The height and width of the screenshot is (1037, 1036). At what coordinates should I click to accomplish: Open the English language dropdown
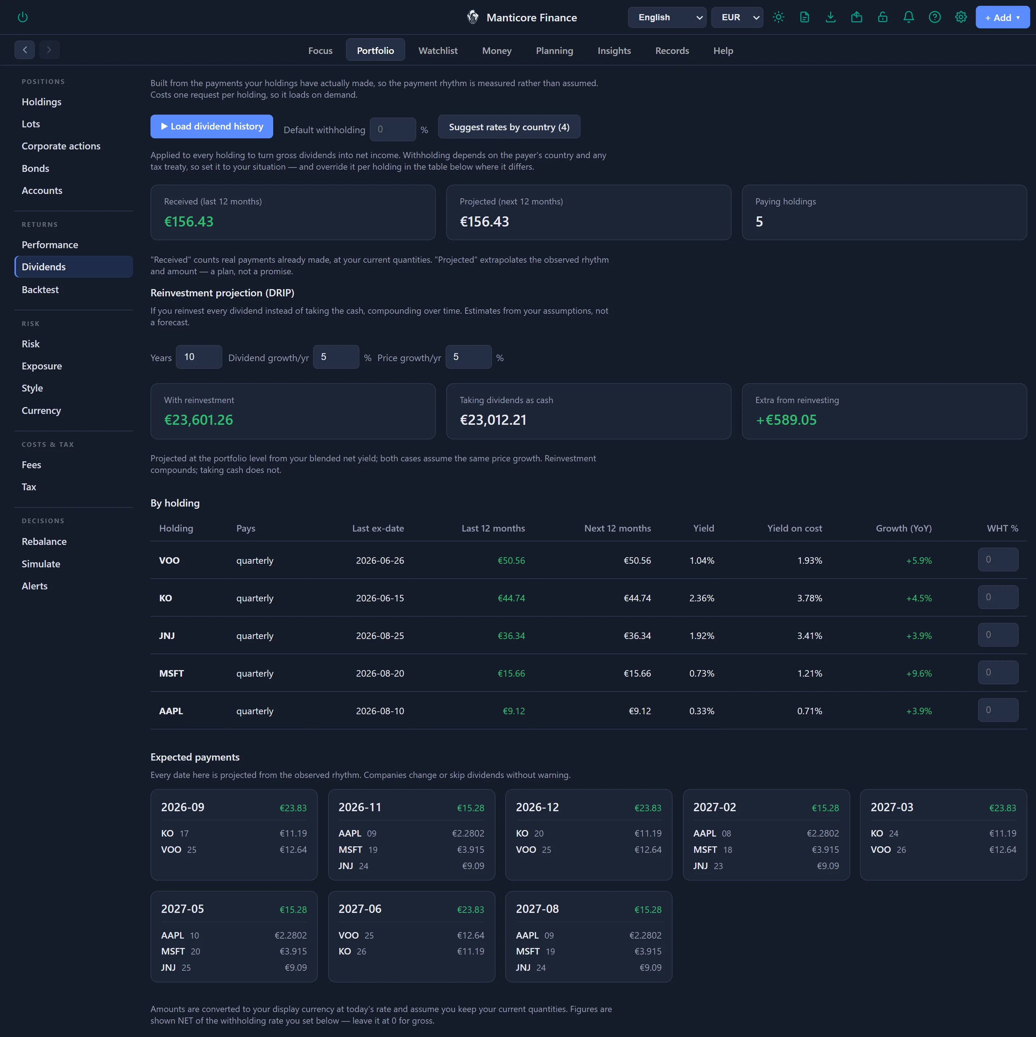click(x=667, y=17)
